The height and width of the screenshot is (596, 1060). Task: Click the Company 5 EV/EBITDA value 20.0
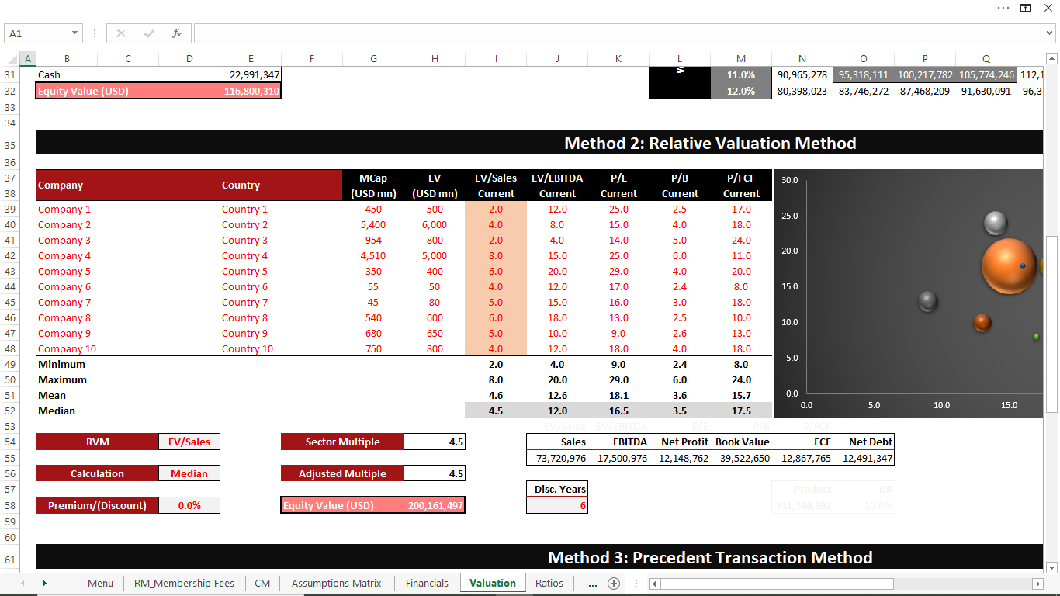pyautogui.click(x=557, y=271)
